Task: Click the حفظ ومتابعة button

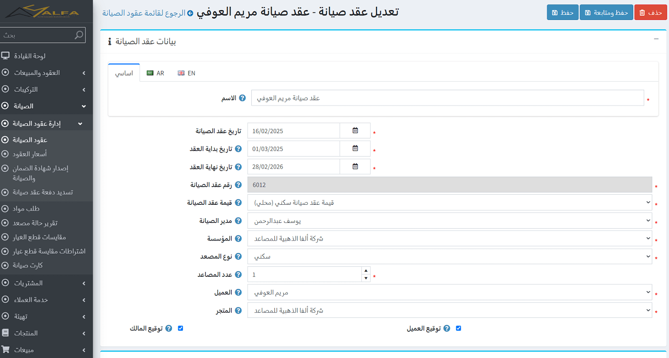Action: 606,12
